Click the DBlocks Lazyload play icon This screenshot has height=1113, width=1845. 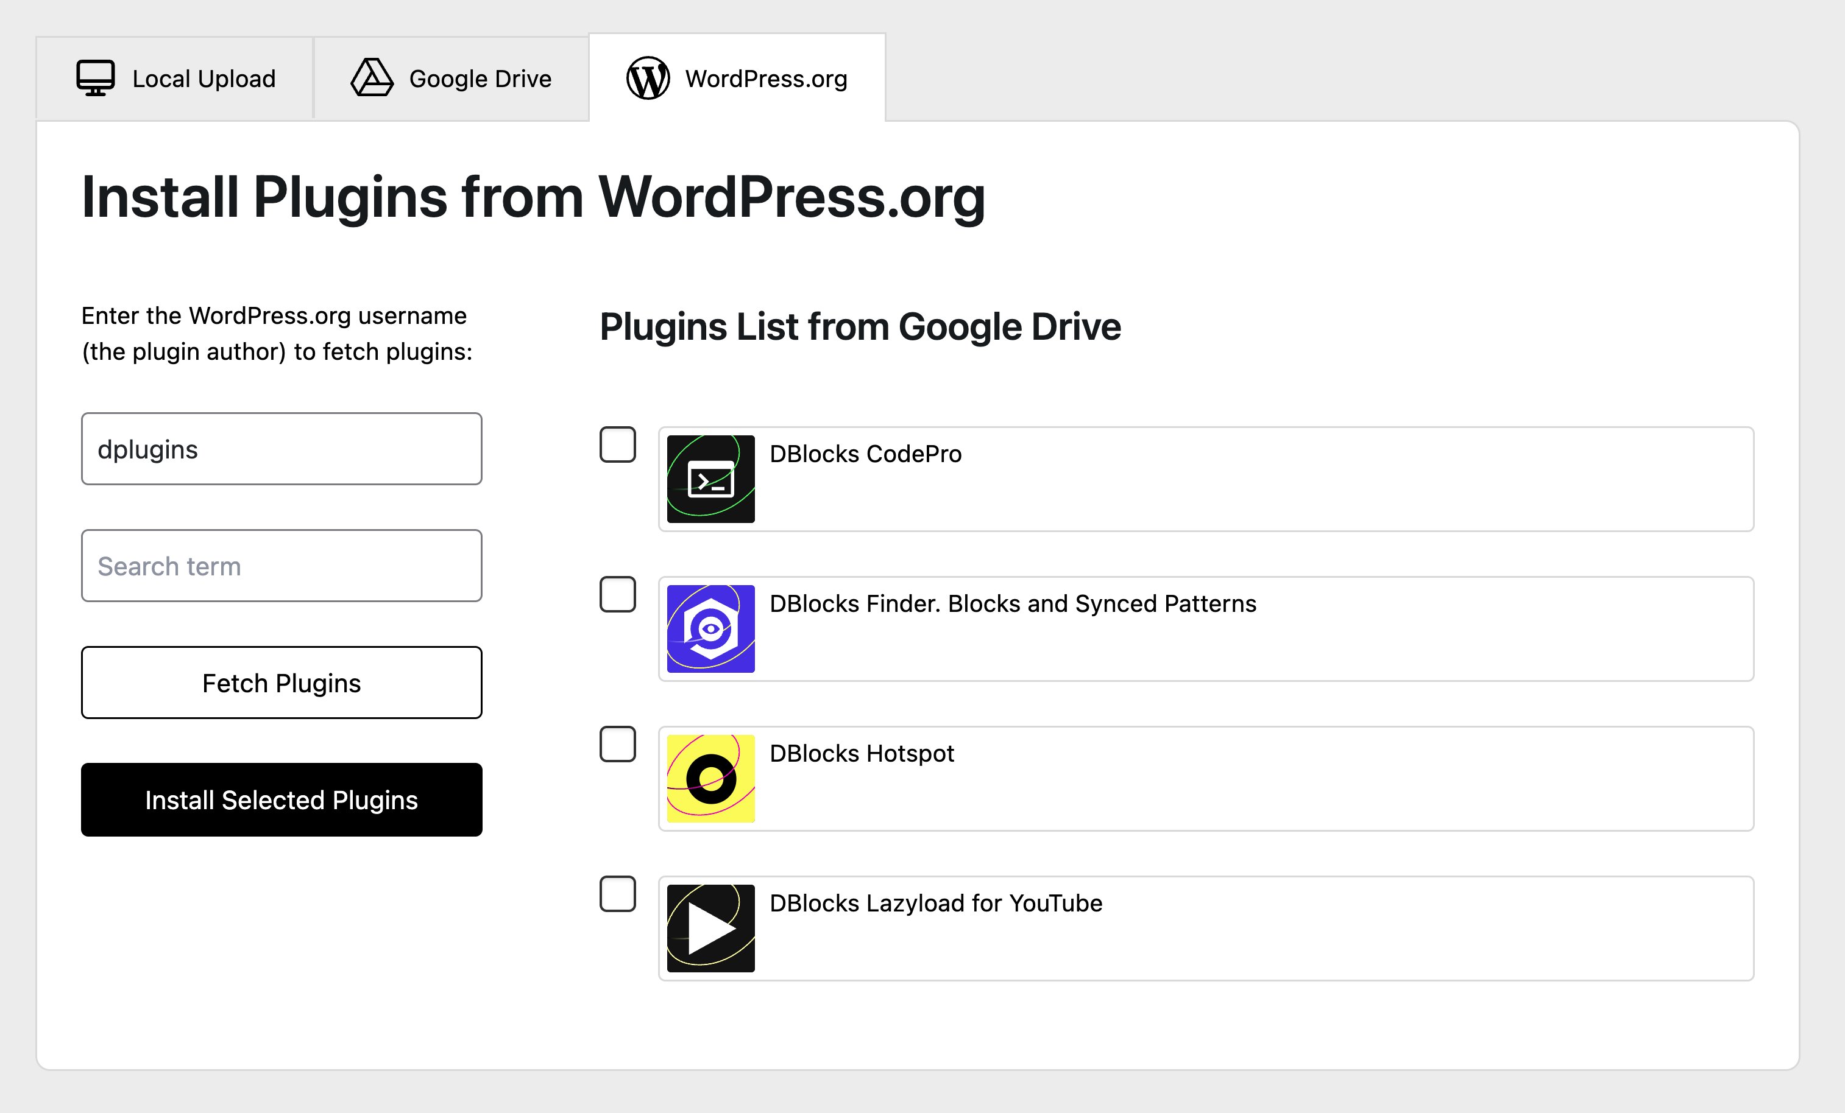710,929
